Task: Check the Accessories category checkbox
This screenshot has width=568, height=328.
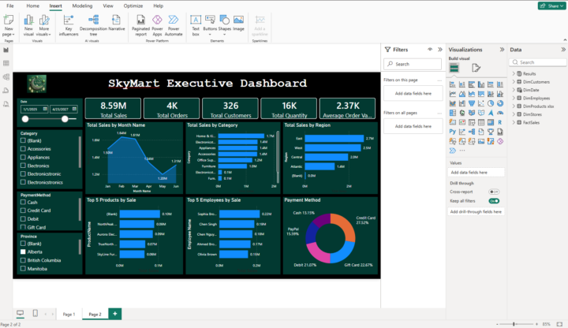Action: click(23, 149)
